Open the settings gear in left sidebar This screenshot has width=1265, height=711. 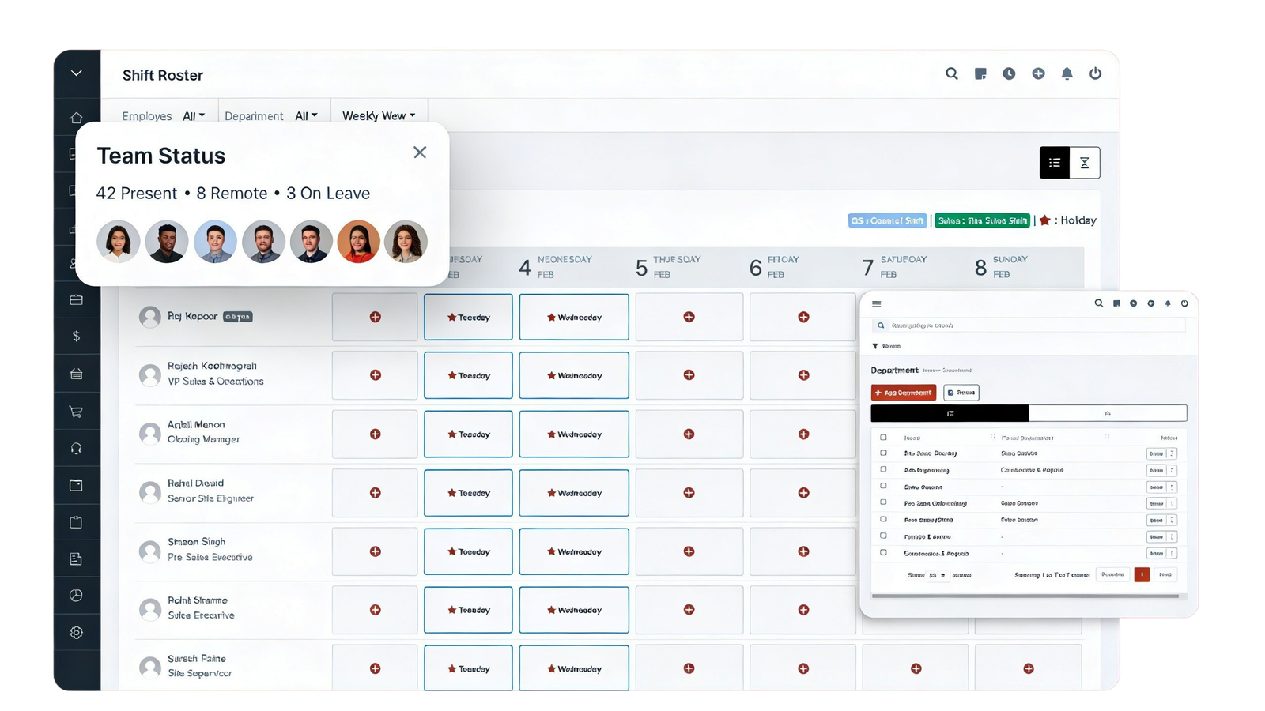point(77,633)
